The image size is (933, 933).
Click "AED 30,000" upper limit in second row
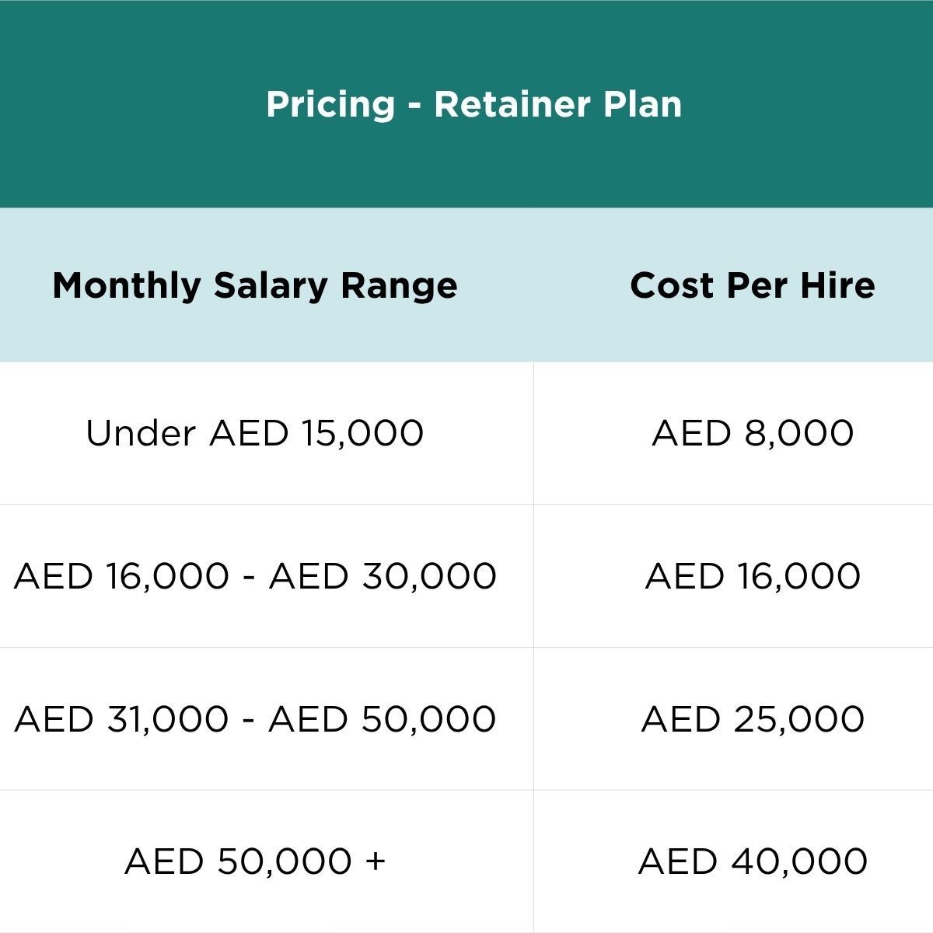pyautogui.click(x=383, y=576)
